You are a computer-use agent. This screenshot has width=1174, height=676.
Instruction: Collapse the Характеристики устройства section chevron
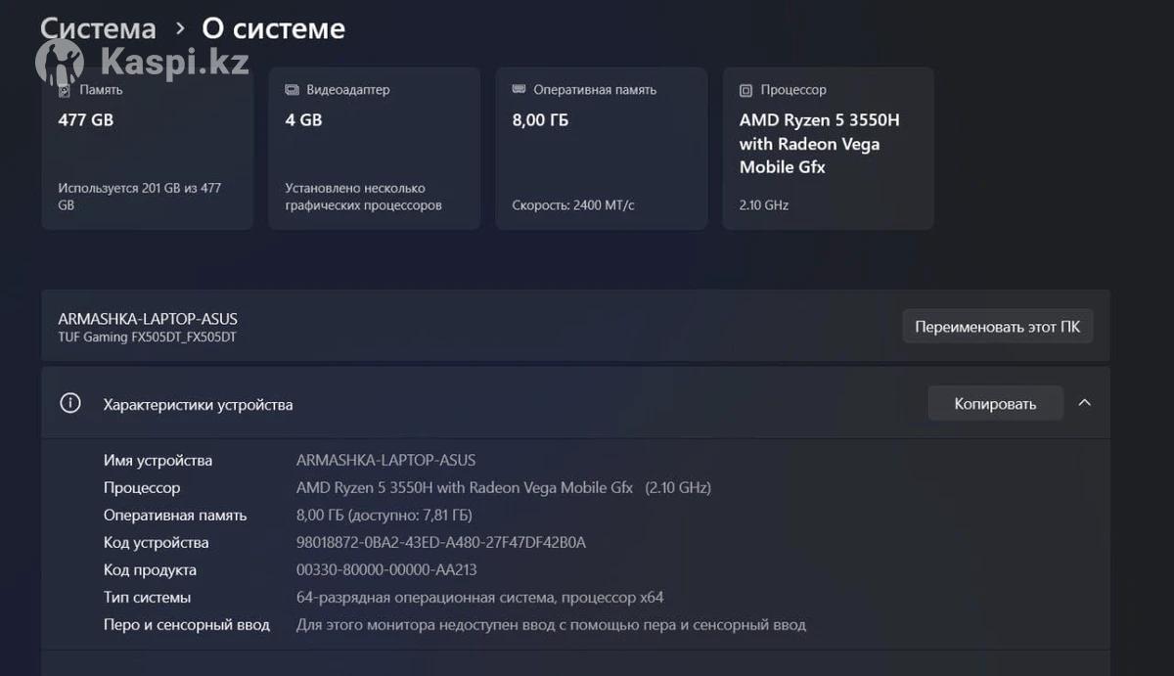[x=1084, y=403]
